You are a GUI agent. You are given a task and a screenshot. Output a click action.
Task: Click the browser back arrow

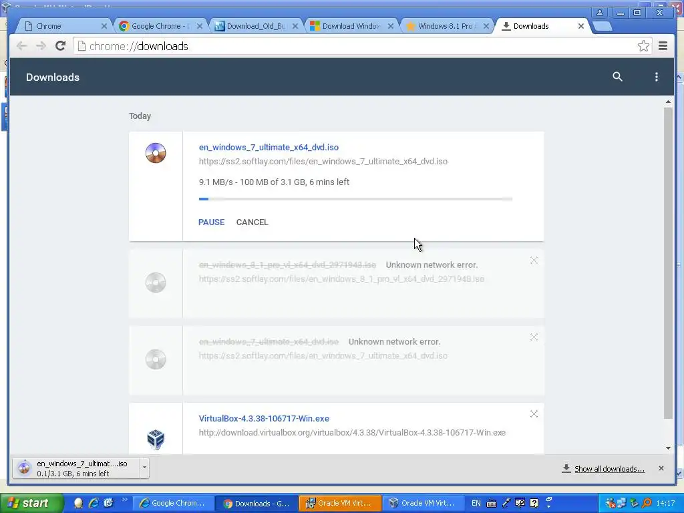click(x=21, y=46)
